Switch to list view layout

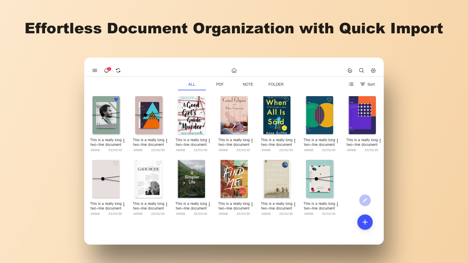tap(351, 84)
